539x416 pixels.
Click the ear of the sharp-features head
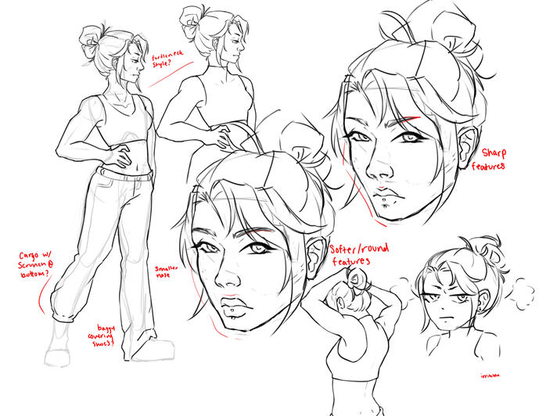click(469, 146)
